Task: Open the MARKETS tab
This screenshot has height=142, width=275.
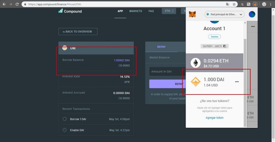Action: [136, 11]
